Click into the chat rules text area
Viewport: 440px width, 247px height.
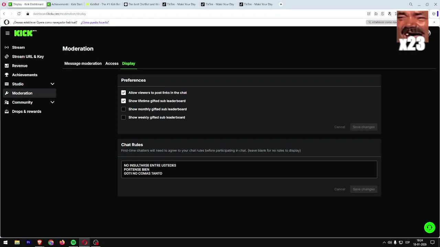pyautogui.click(x=249, y=169)
